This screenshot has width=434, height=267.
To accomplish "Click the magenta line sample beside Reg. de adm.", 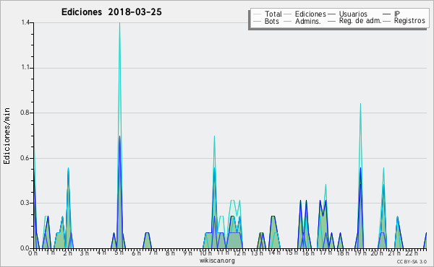I will point(331,21).
